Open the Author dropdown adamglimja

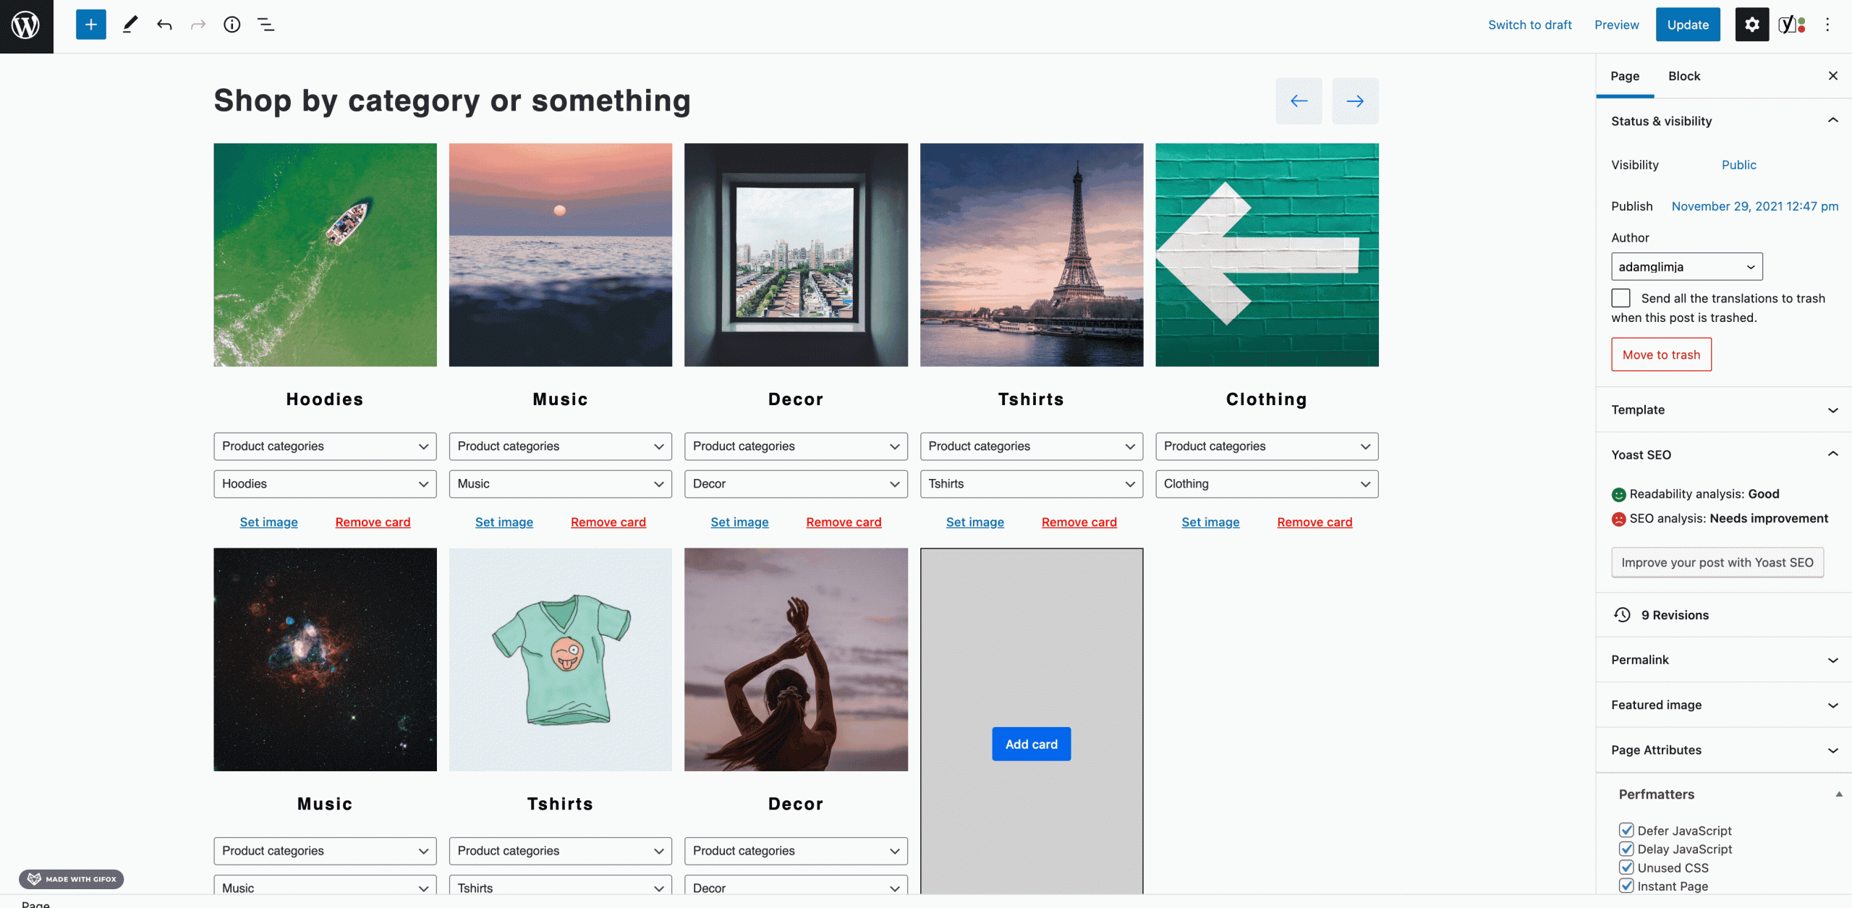(1687, 267)
